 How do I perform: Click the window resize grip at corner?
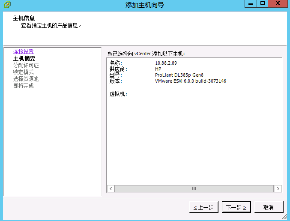[284, 217]
